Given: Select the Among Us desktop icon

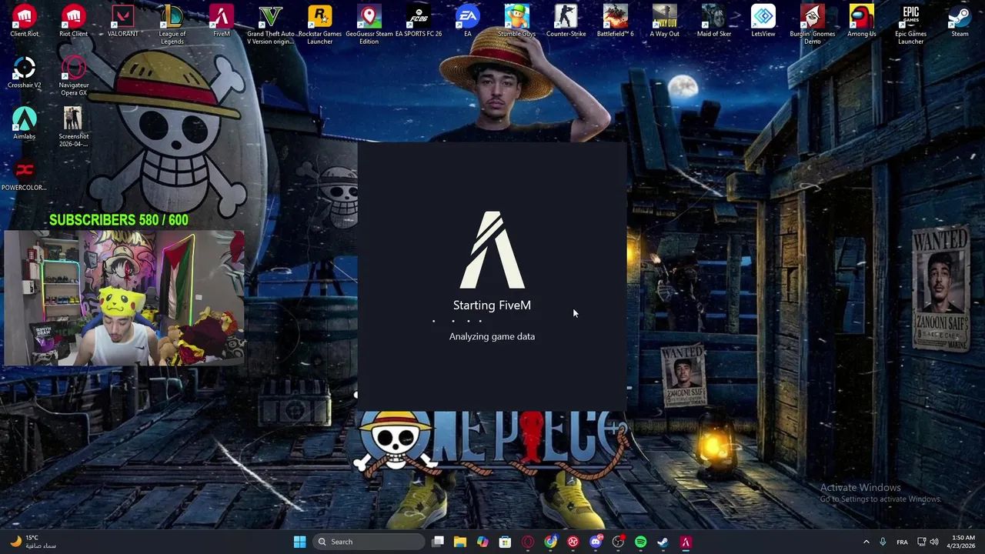Looking at the screenshot, I should coord(862,21).
